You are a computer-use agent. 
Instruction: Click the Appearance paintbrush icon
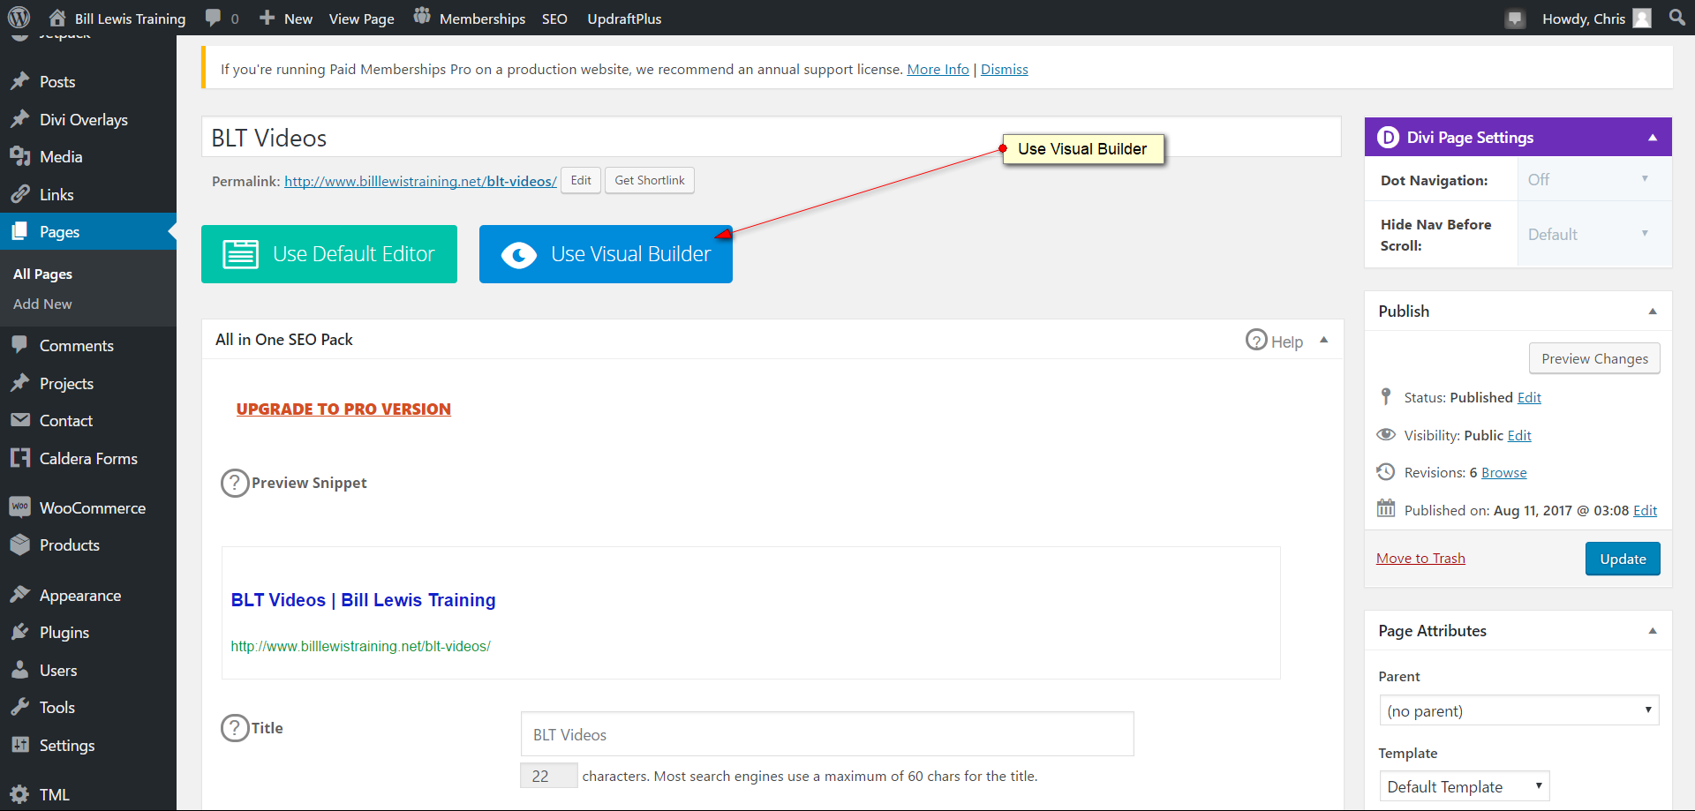20,595
